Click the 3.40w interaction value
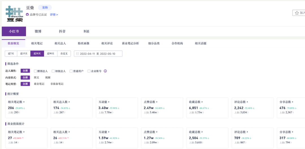This screenshot has height=149, width=305. coord(103,108)
